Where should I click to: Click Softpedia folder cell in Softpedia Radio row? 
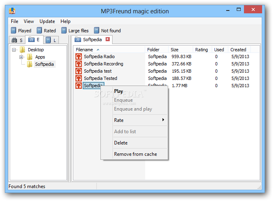tap(157, 57)
